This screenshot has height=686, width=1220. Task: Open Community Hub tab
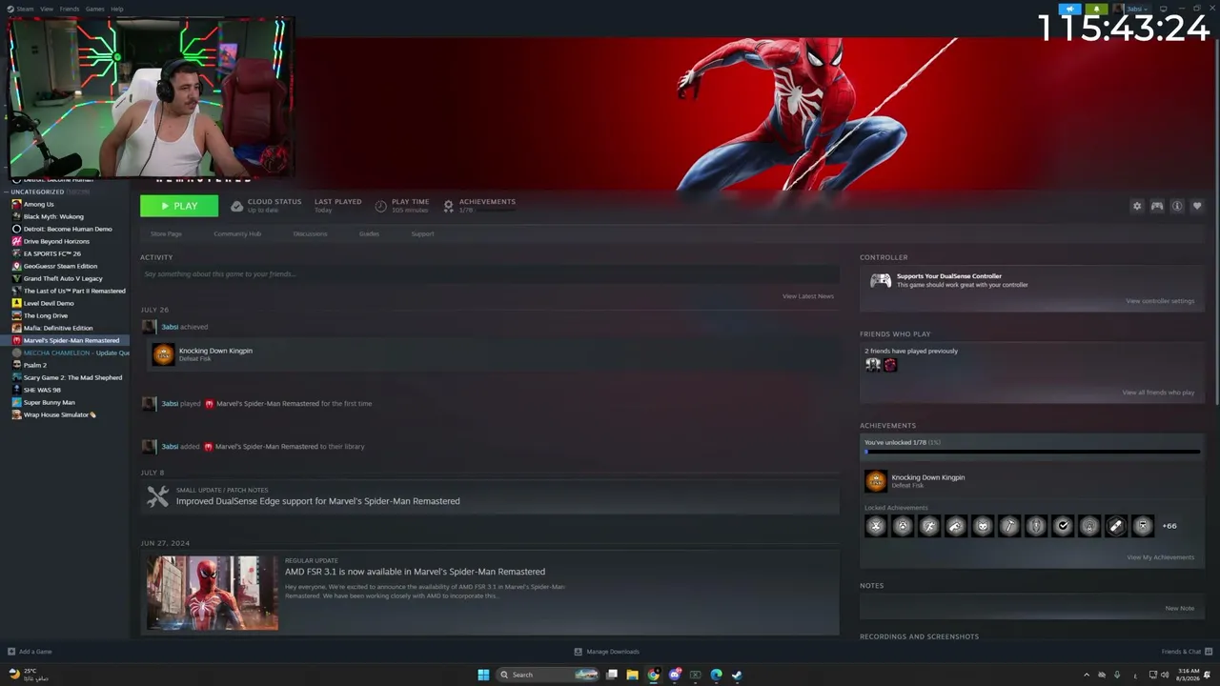(x=237, y=233)
